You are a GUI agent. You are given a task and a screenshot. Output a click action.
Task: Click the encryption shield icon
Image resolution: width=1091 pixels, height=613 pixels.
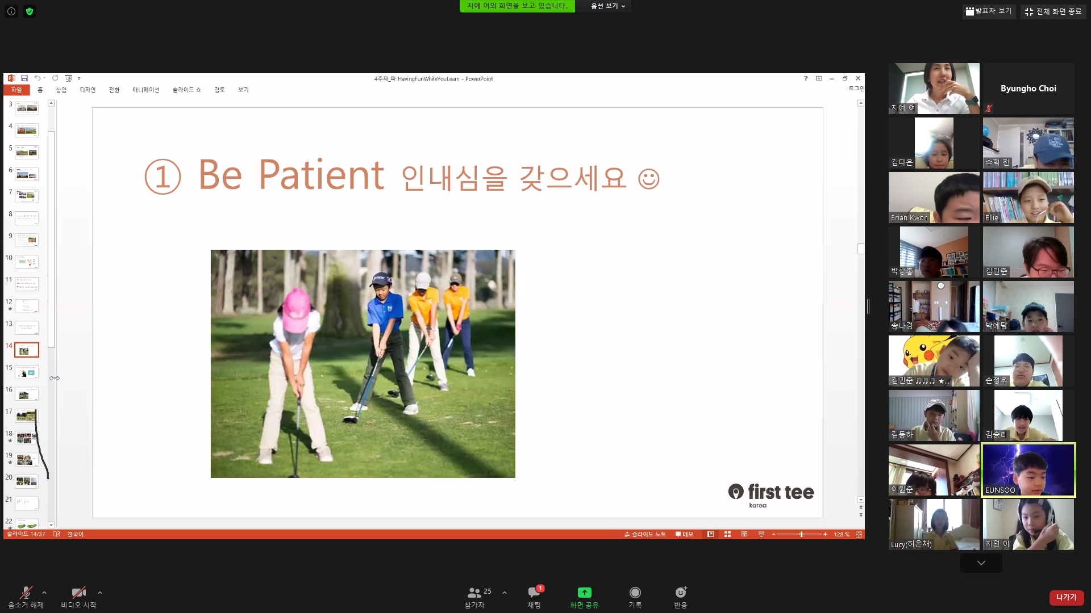coord(30,11)
